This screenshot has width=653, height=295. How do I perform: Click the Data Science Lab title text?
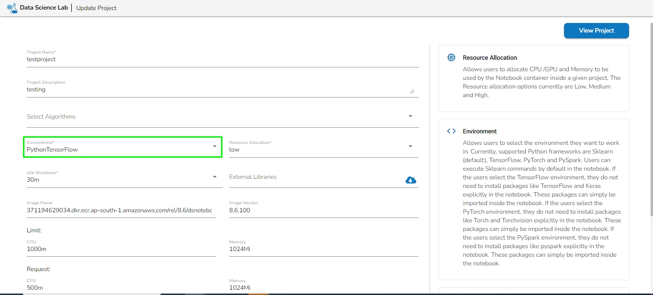[x=44, y=8]
